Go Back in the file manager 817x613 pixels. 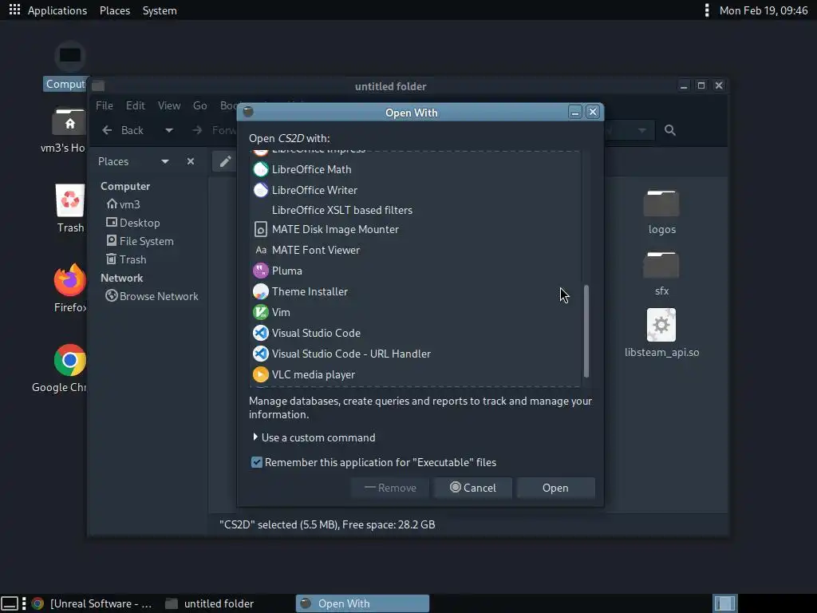[x=123, y=130]
